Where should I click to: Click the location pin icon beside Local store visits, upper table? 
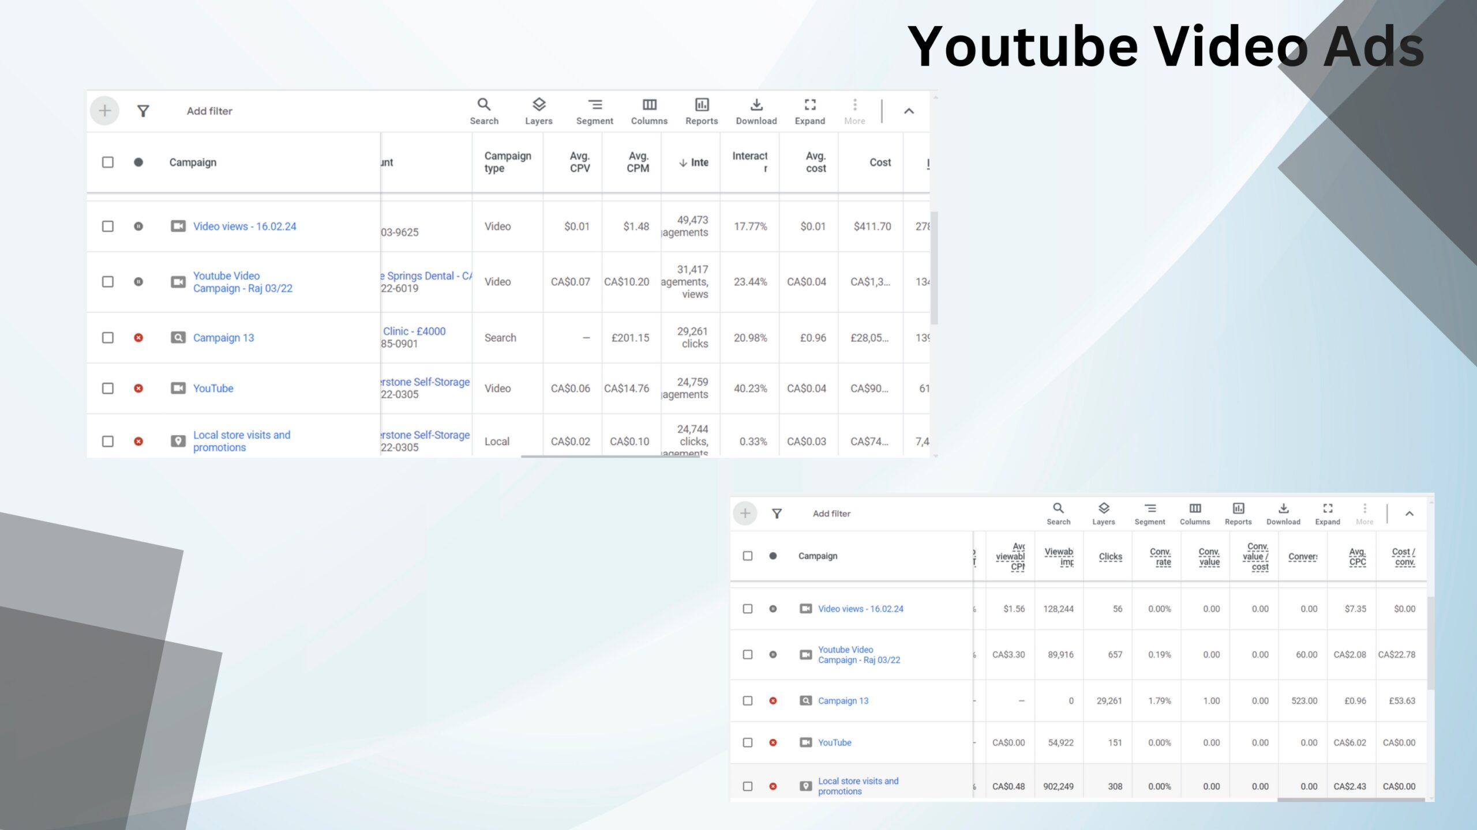[x=178, y=441]
